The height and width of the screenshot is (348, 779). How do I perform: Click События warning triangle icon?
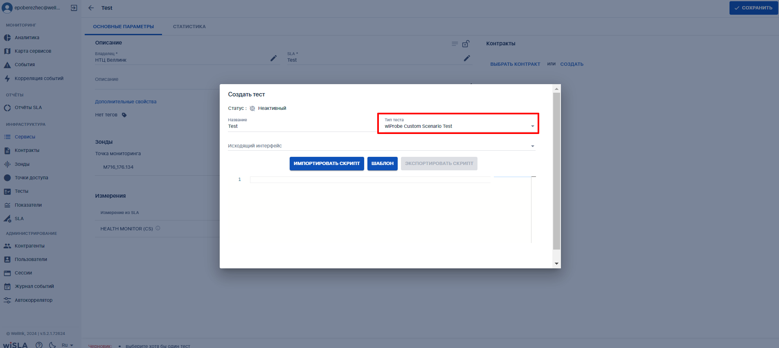pyautogui.click(x=7, y=65)
